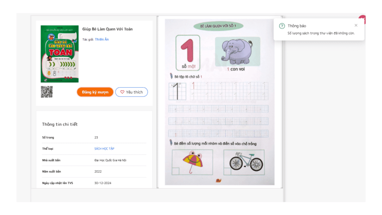
Task: Open the SÁCH HỌC TẬP category link
Action: (104, 149)
